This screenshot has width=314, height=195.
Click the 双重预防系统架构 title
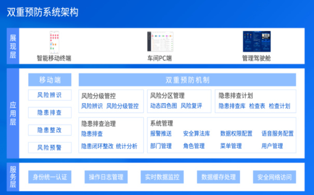43,12
